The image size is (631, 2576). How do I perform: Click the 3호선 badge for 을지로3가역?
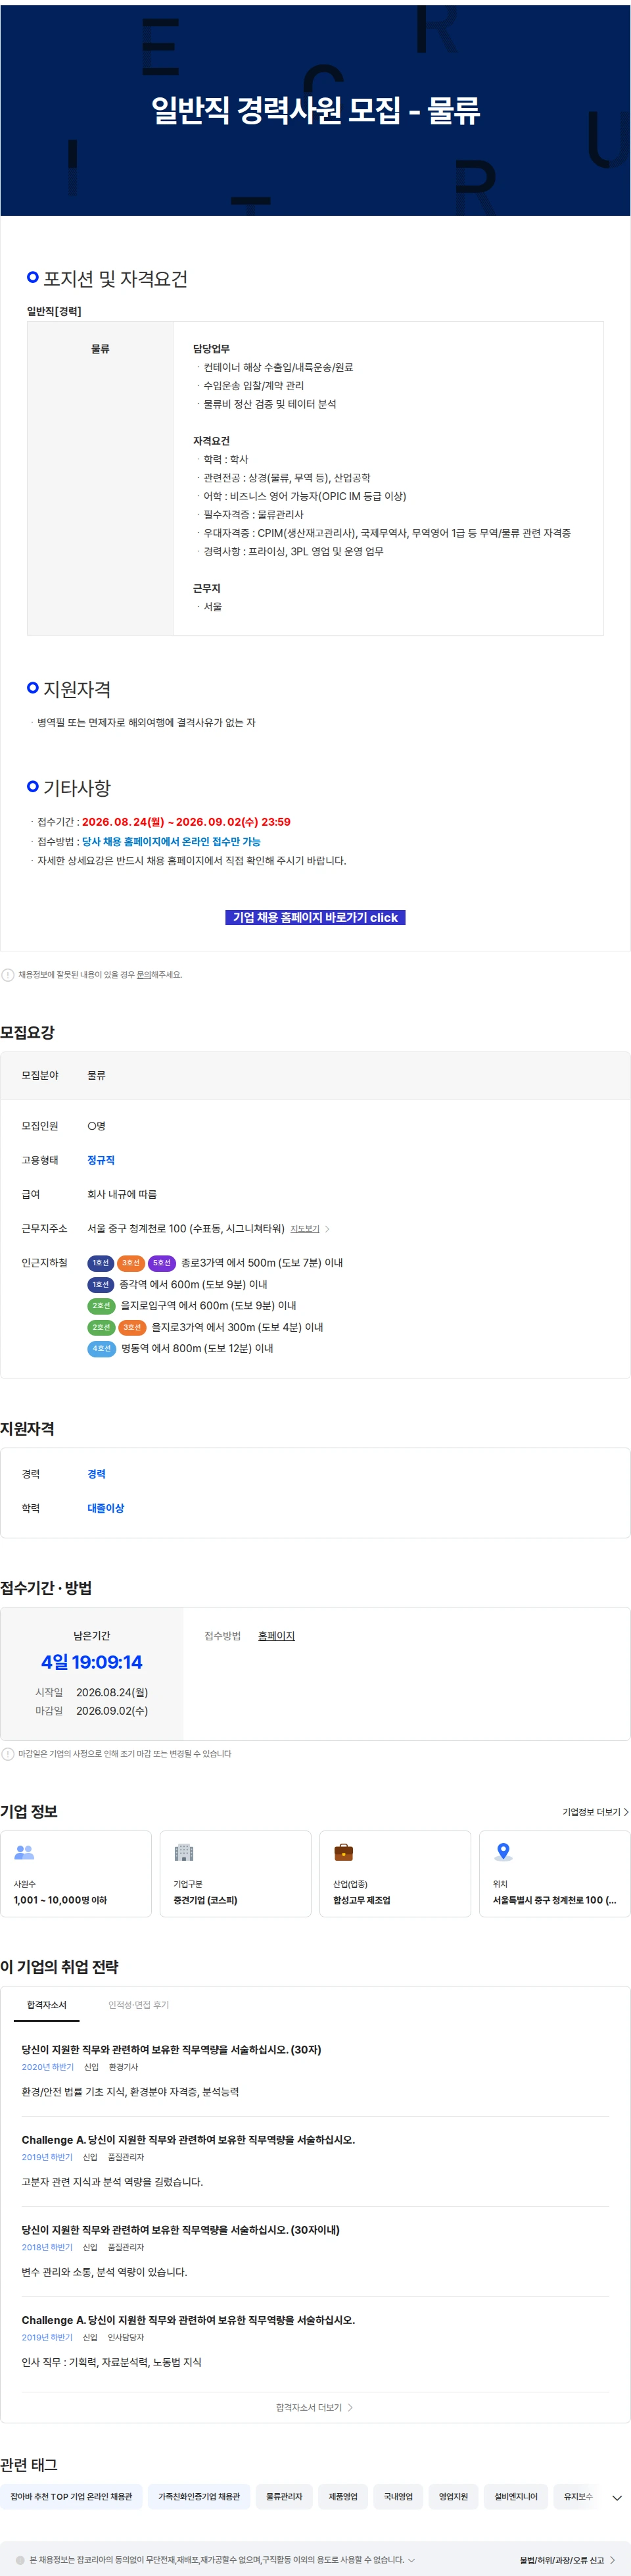(132, 1328)
